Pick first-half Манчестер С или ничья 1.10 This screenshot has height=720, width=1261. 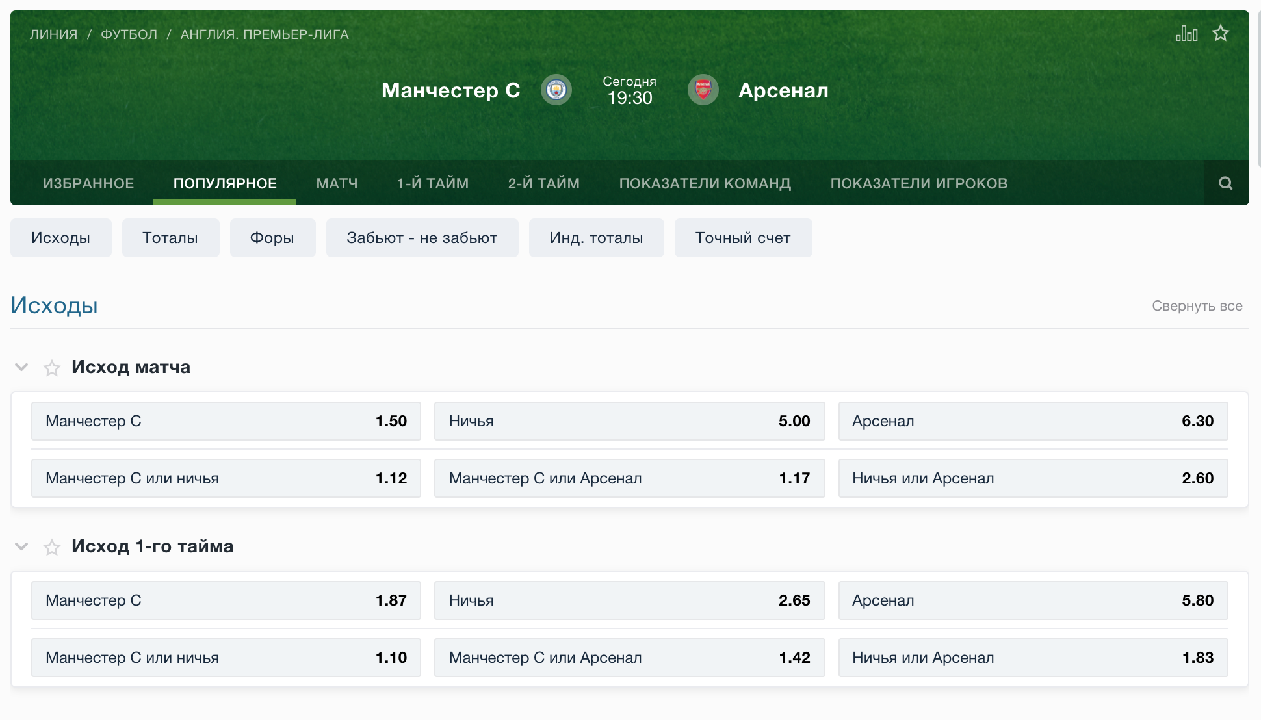[226, 658]
